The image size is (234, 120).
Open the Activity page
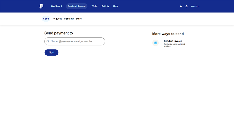[105, 6]
